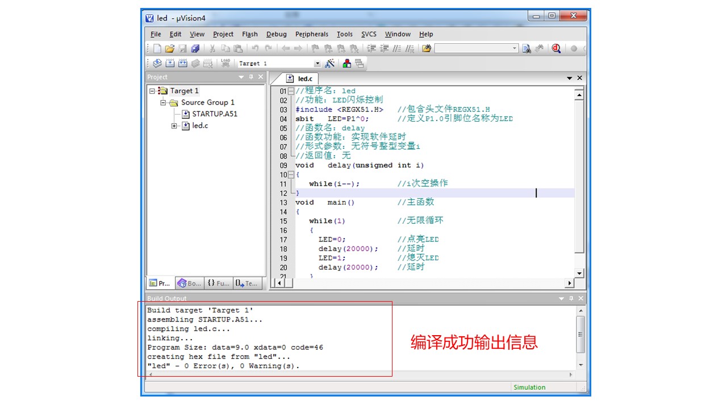This screenshot has width=727, height=409.
Task: Start debug session magnifier icon
Action: [x=556, y=49]
